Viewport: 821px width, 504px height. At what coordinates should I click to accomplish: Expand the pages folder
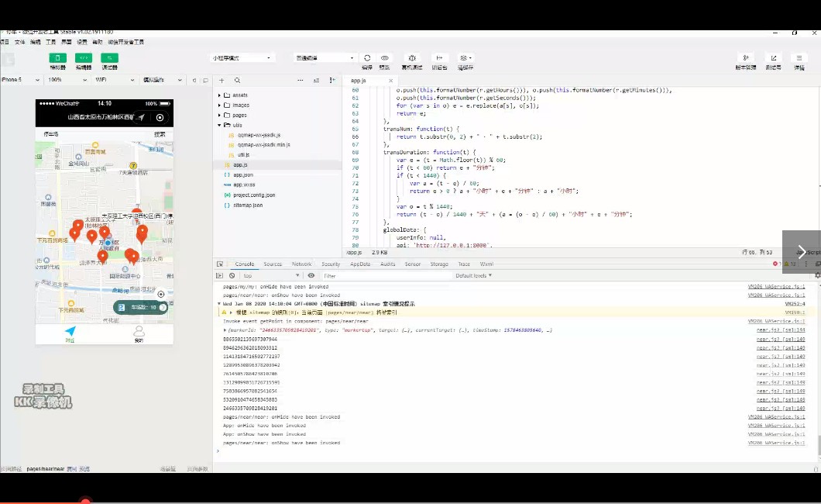[219, 116]
